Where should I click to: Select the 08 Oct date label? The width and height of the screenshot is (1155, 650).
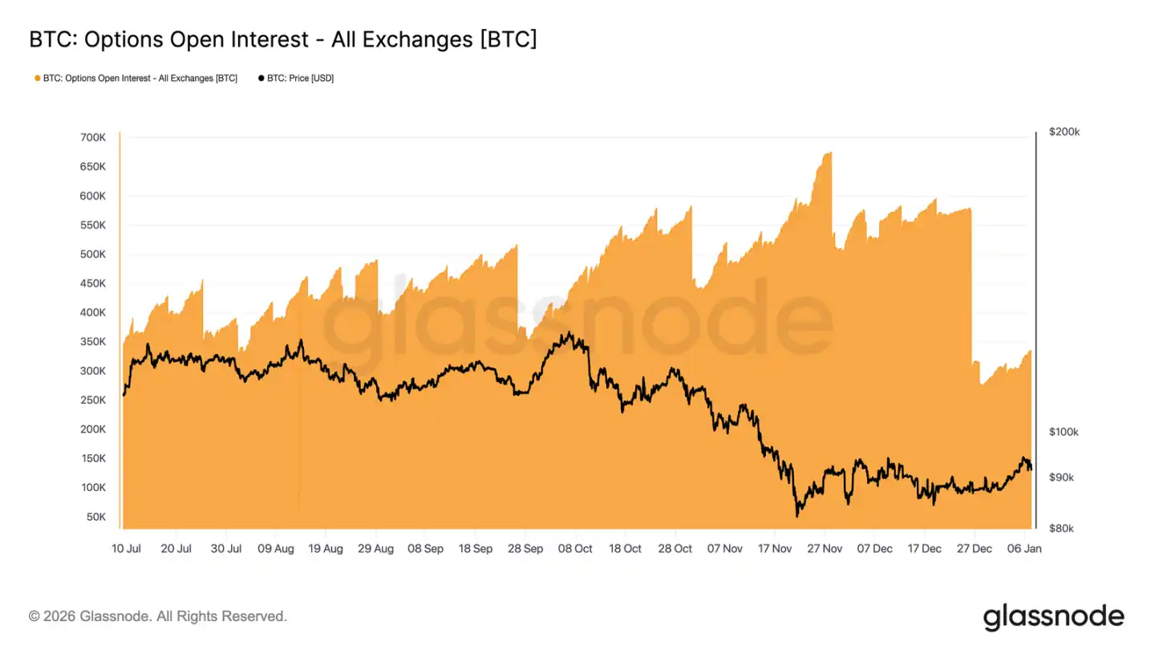tap(575, 549)
